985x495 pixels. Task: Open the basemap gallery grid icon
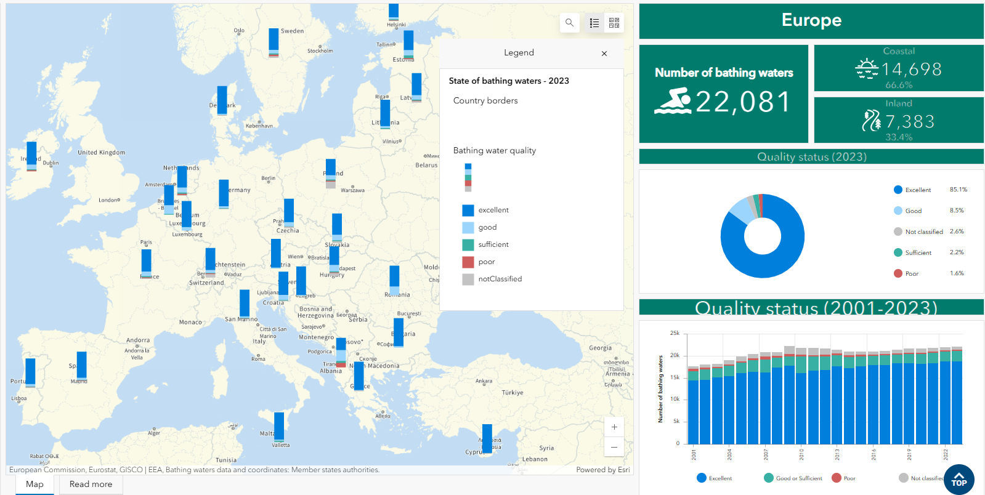point(614,23)
